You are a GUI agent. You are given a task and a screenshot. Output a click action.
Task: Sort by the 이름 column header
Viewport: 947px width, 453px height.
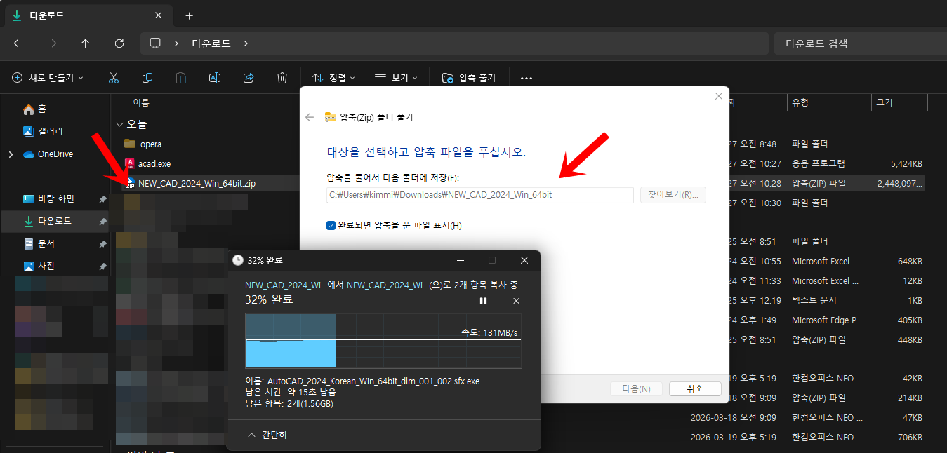141,102
